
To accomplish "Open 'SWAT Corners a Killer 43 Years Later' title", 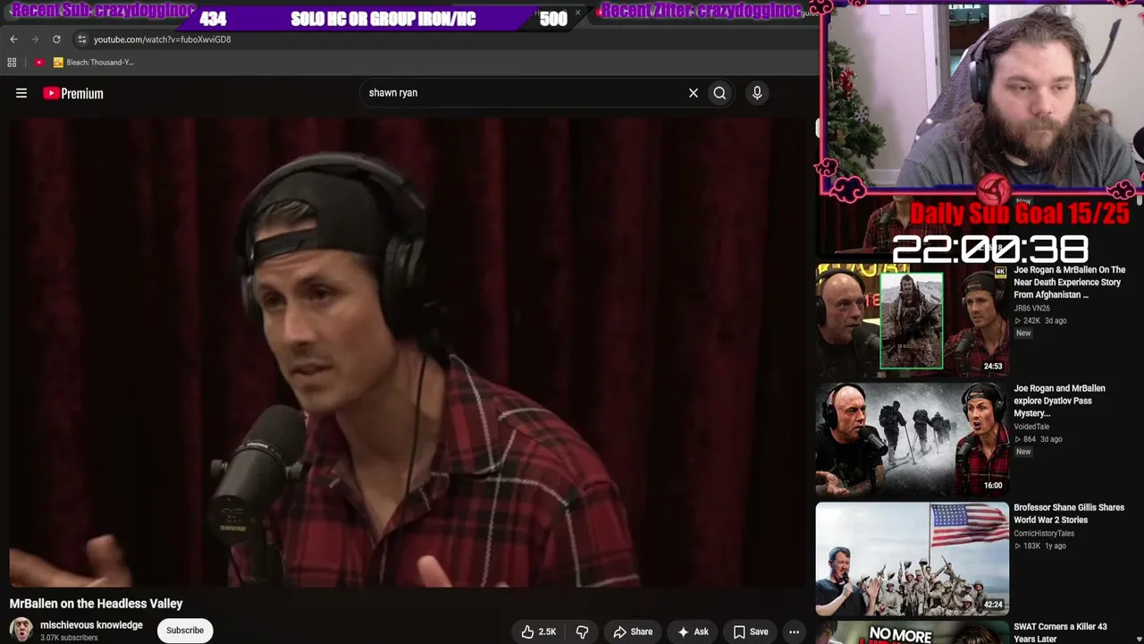I will [1060, 632].
